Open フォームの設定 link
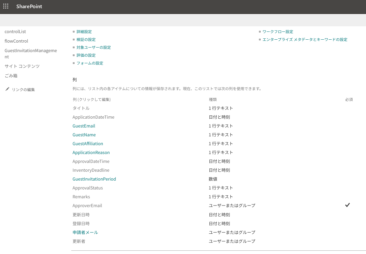This screenshot has width=366, height=254. click(x=90, y=63)
